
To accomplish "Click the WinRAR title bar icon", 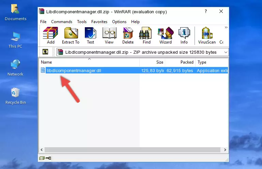I will [42, 11].
